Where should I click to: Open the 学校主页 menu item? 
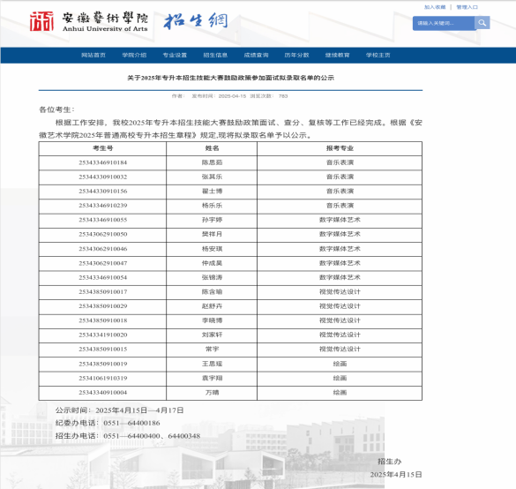click(x=378, y=55)
